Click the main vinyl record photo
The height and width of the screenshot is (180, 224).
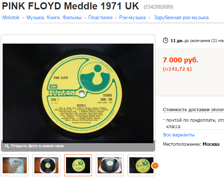78,93
